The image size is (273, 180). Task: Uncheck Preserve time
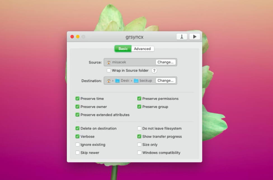(77, 98)
